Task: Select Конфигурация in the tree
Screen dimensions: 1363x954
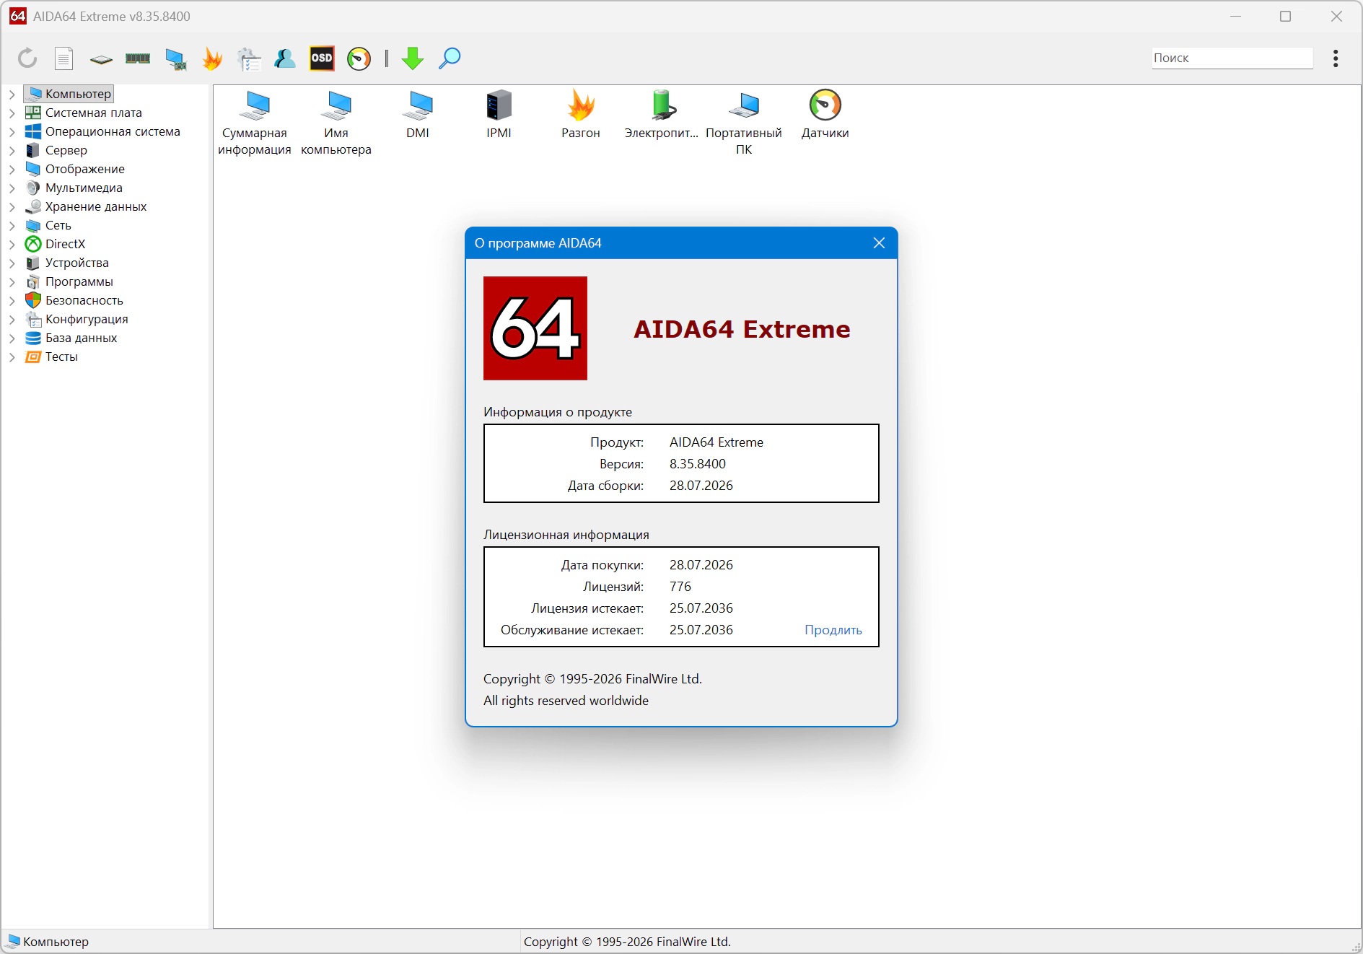Action: (x=76, y=319)
